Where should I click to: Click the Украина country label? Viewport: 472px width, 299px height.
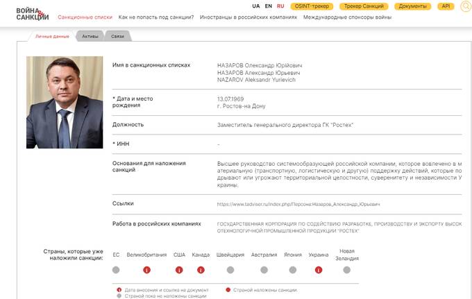point(319,255)
